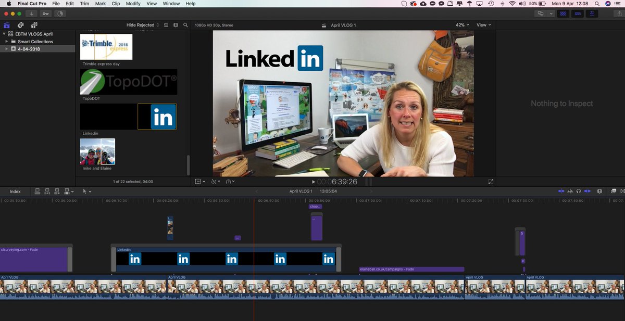Click the Wi-Fi status icon
This screenshot has height=321, width=625.
point(512,4)
